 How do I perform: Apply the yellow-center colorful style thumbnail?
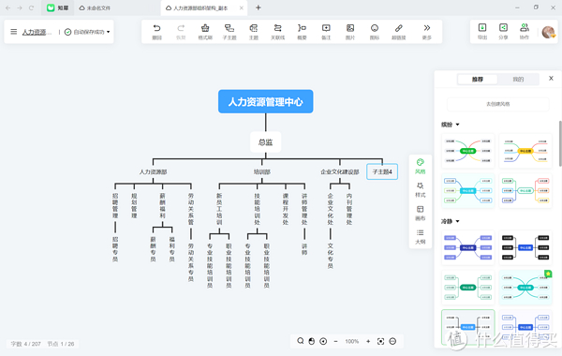pyautogui.click(x=525, y=151)
